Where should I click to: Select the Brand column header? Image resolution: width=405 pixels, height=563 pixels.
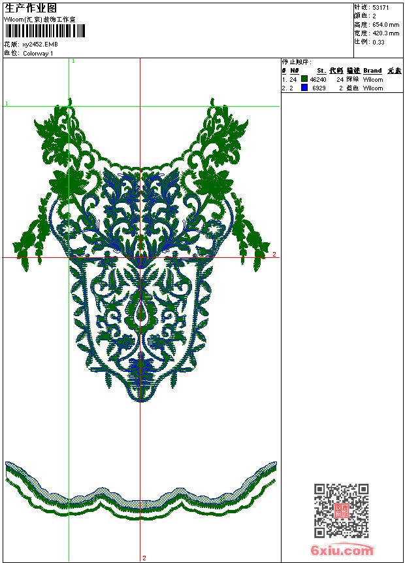[372, 71]
